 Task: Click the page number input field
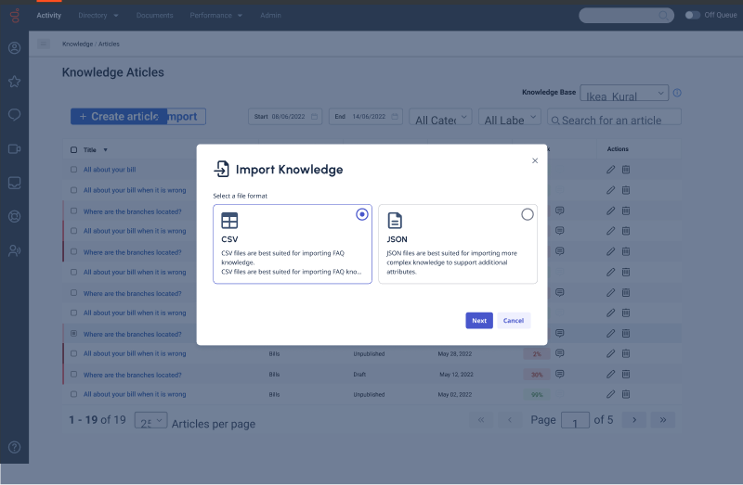[575, 420]
